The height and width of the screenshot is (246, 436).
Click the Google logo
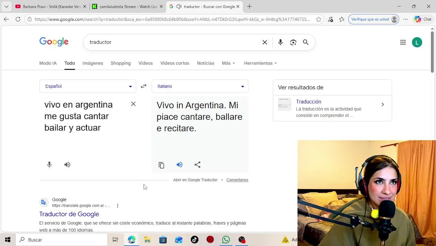click(x=54, y=42)
